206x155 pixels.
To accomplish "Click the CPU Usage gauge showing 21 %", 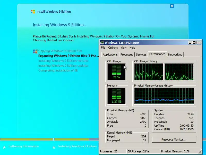I will 117,72.
